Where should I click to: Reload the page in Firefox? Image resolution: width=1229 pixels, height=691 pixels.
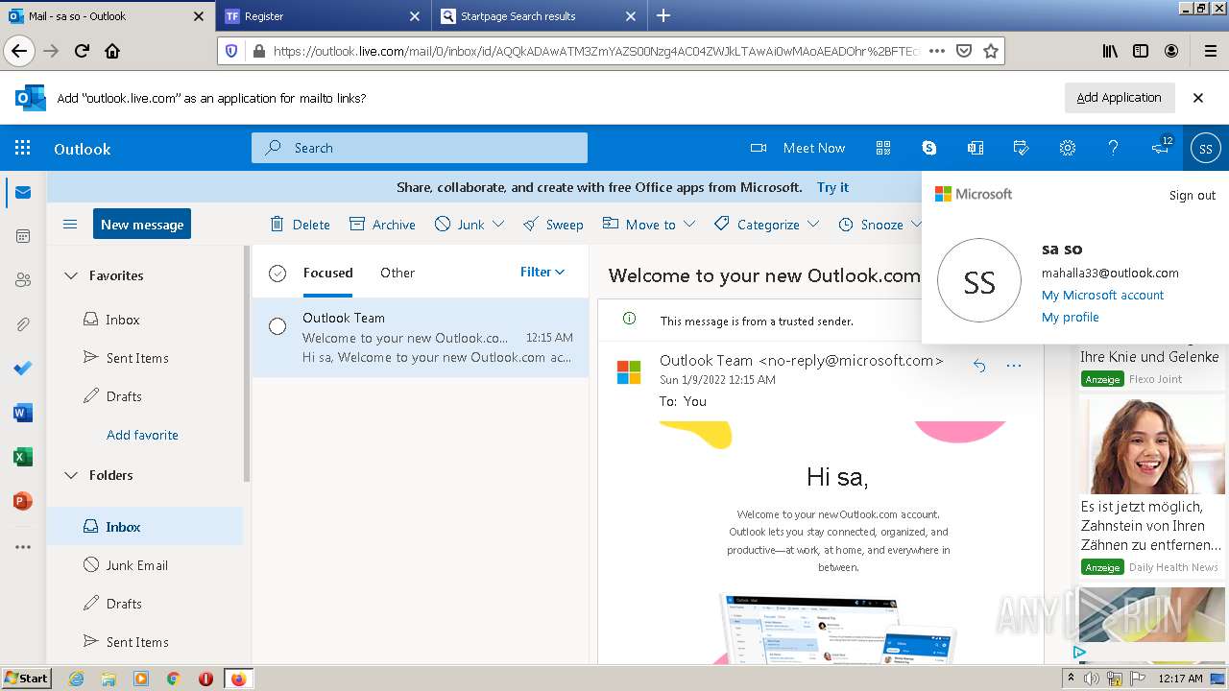83,51
